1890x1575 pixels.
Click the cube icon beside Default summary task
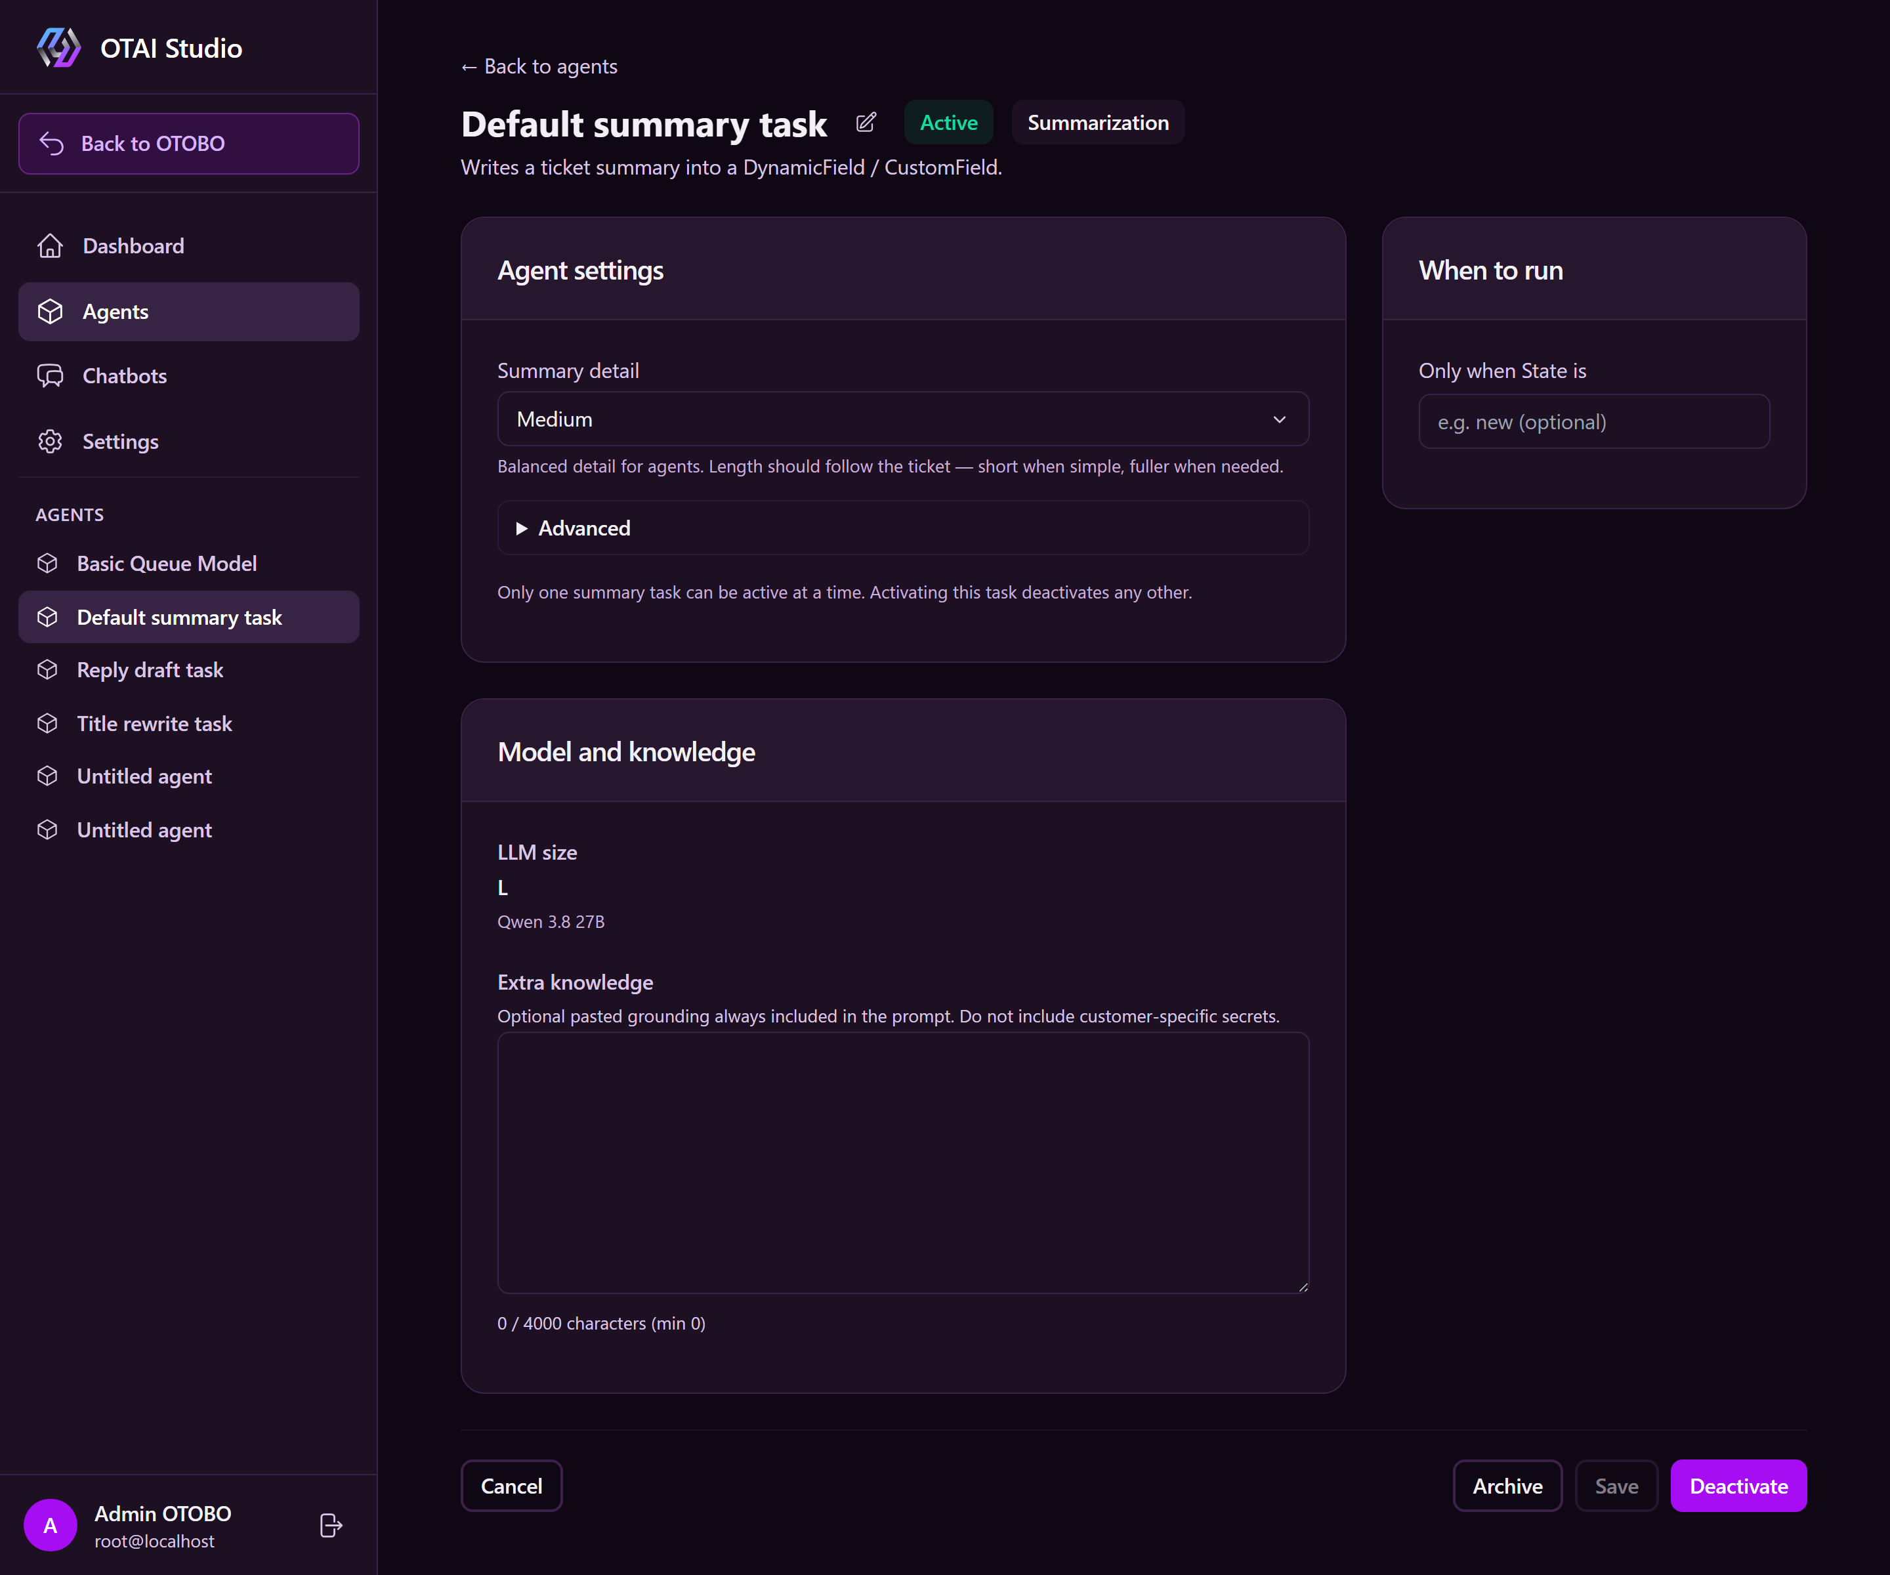(x=48, y=616)
